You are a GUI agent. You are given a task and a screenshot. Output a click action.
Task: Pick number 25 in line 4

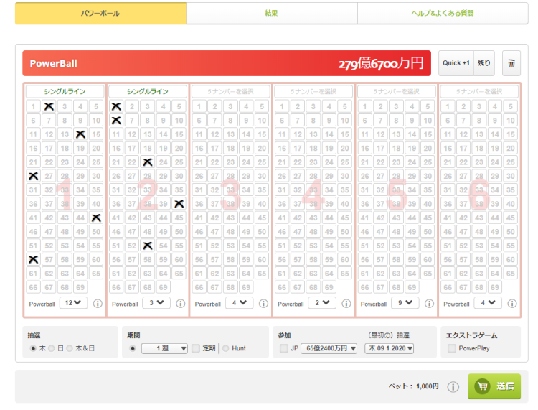pyautogui.click(x=345, y=162)
